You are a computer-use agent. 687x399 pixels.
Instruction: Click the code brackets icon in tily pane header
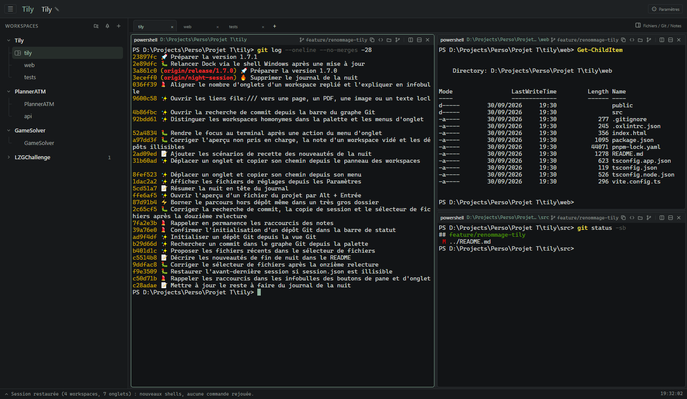[381, 40]
